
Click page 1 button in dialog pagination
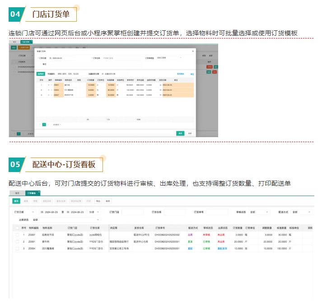click(x=44, y=124)
